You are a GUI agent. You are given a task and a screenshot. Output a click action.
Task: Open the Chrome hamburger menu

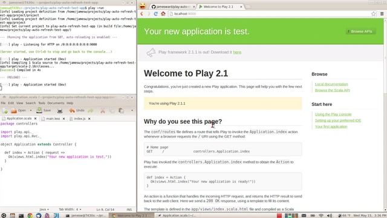[382, 14]
